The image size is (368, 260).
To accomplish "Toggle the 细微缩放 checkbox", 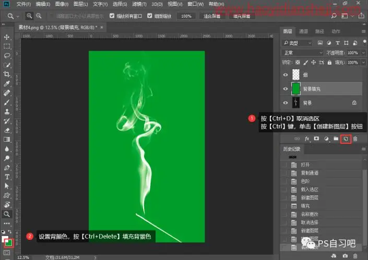I will point(149,16).
